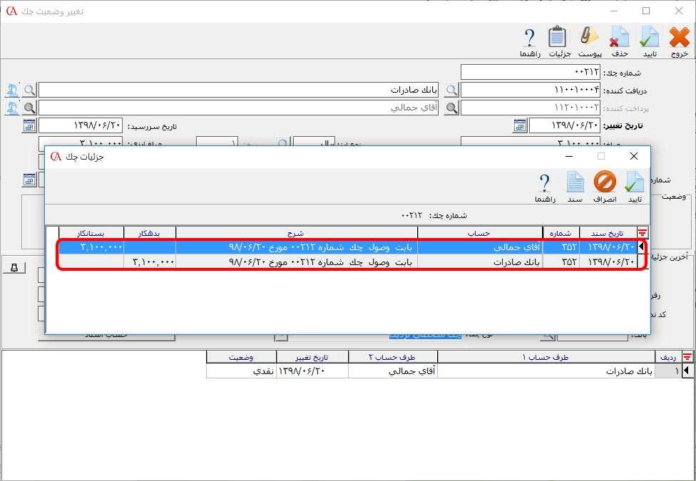This screenshot has width=696, height=481.
Task: Open سند (document) in cheque details dialog
Action: click(x=575, y=187)
